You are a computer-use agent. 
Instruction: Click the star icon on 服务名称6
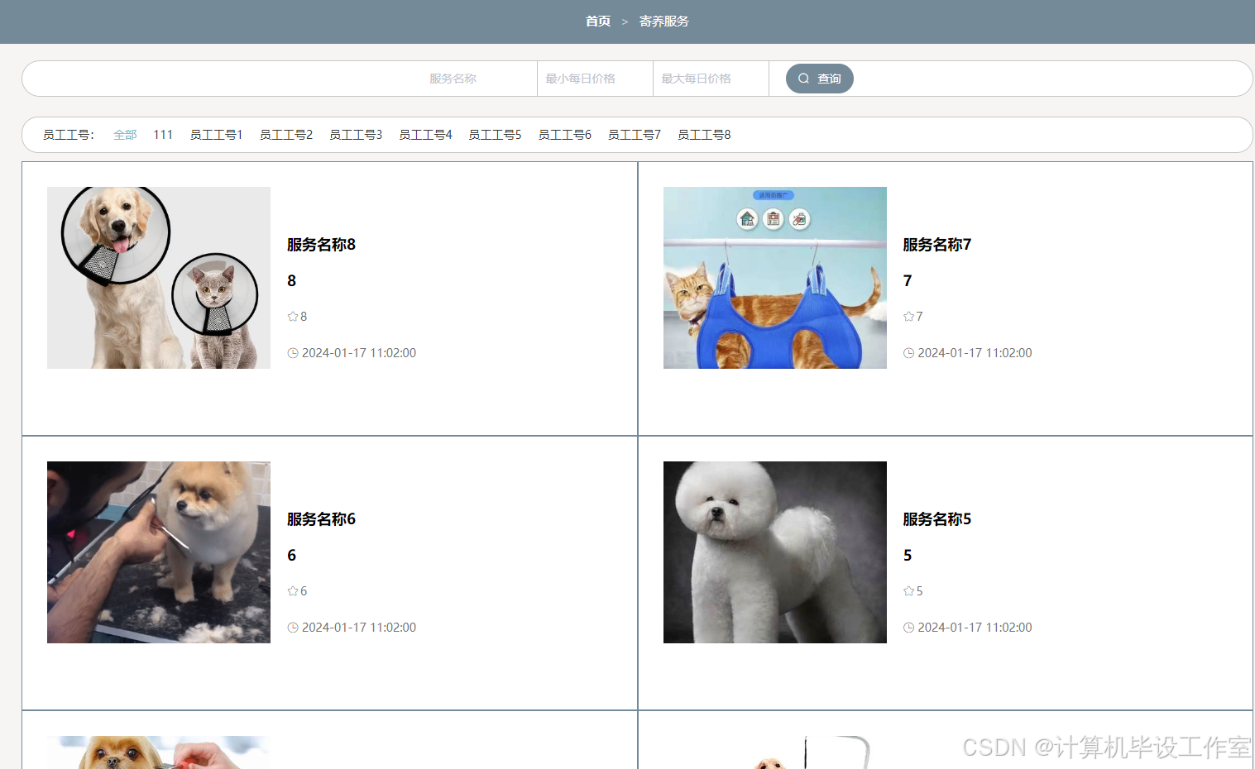(x=293, y=591)
